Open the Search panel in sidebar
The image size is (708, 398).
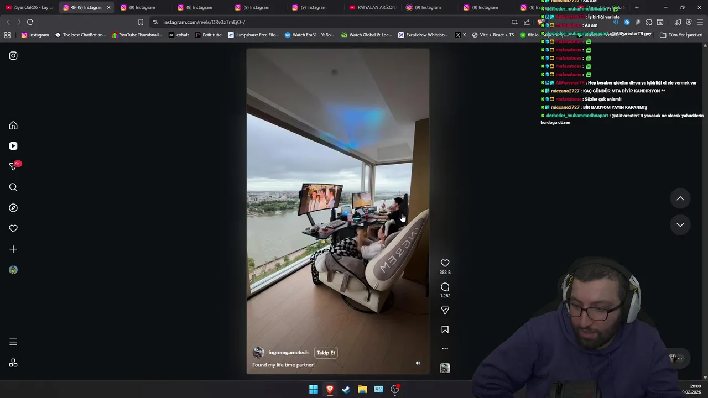[x=13, y=187]
